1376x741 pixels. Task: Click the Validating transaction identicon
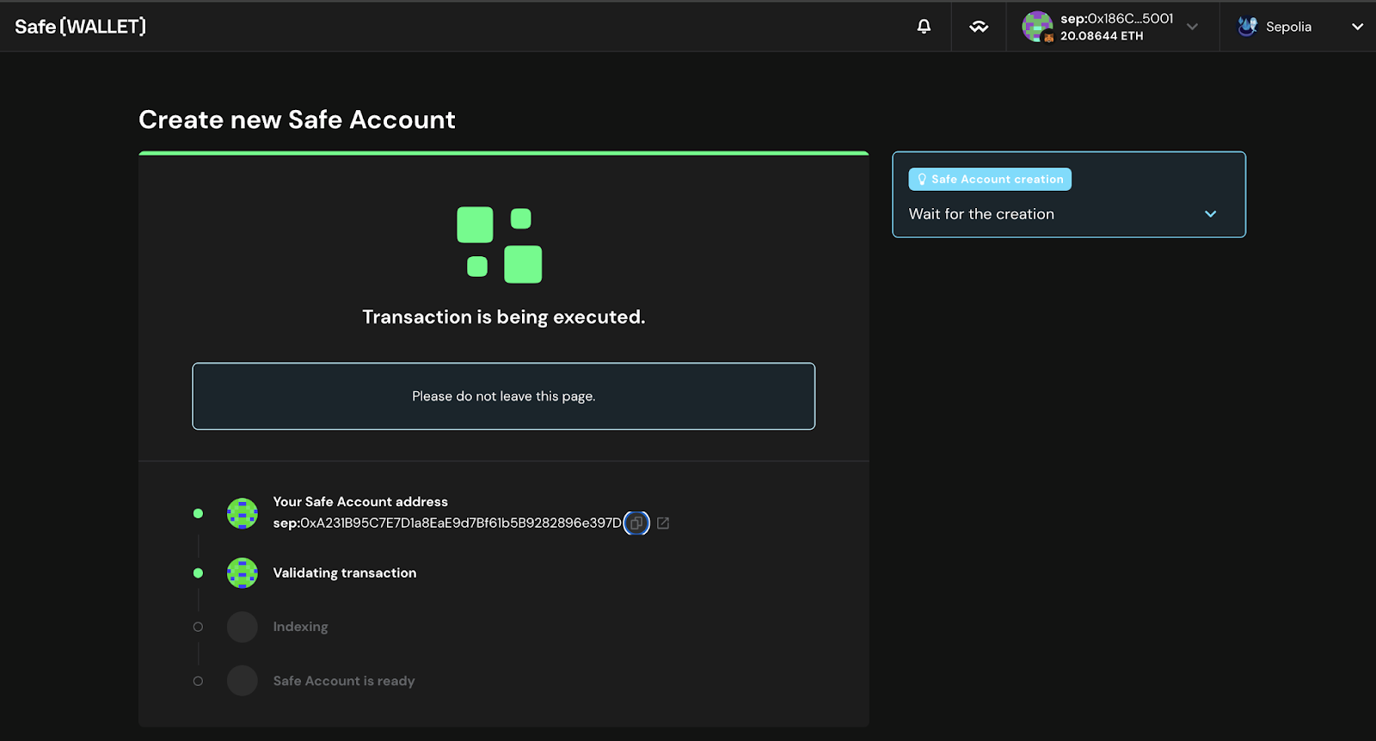243,573
